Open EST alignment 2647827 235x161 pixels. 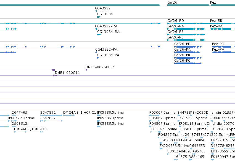tap(51, 121)
